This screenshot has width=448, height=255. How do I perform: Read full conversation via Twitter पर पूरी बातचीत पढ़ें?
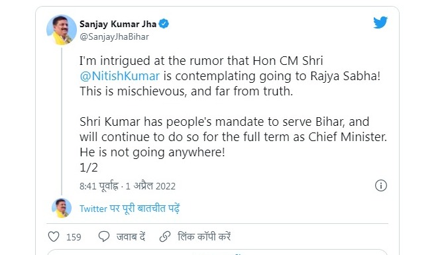[130, 209]
